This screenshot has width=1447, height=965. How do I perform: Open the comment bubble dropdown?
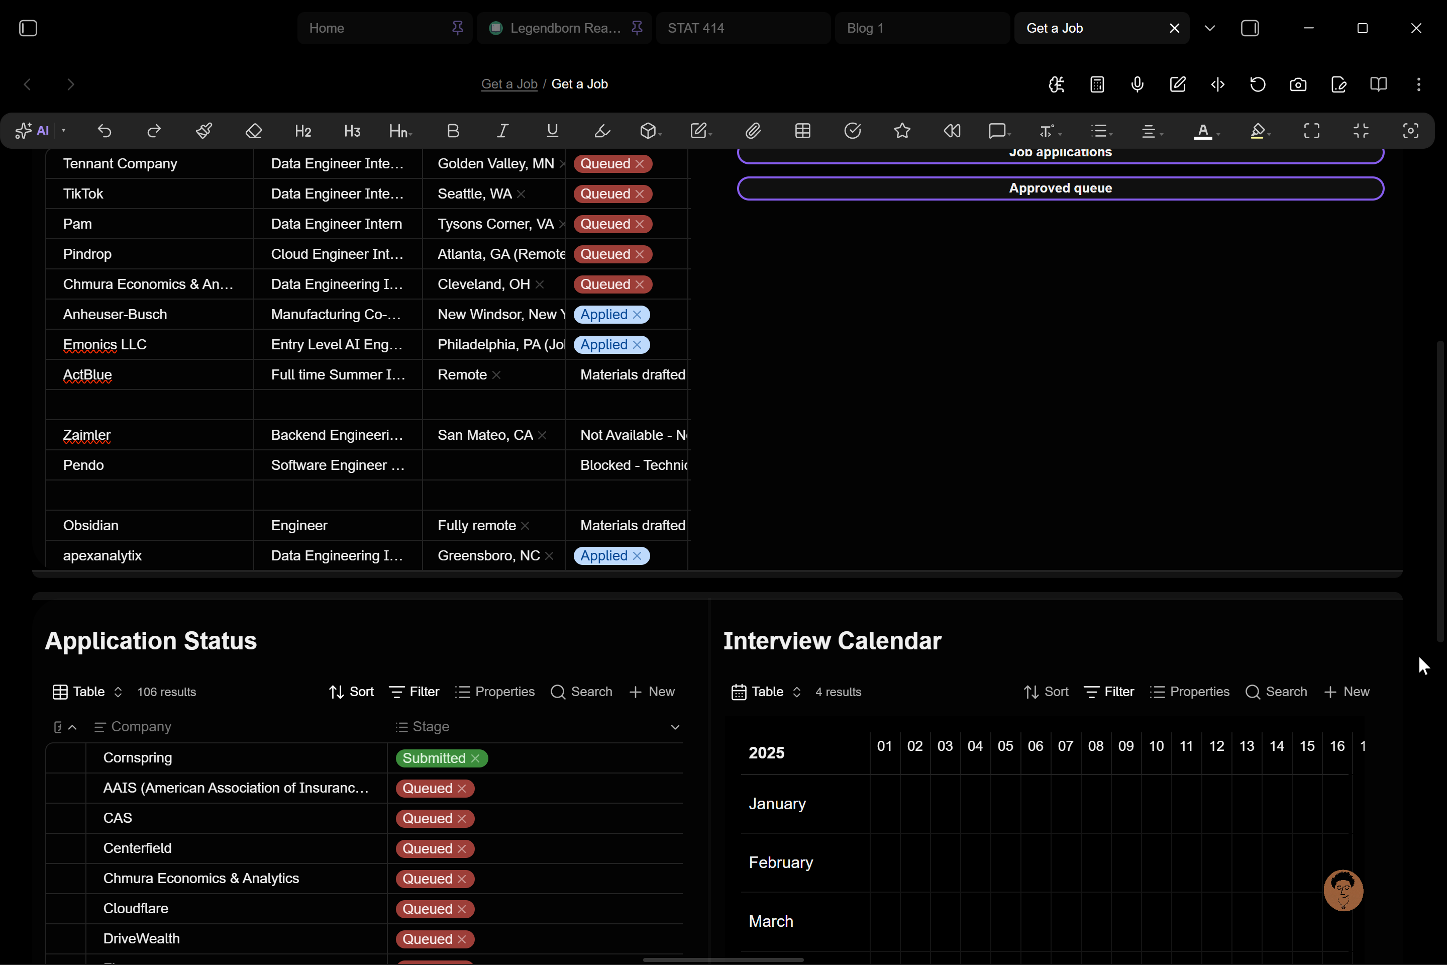(x=1000, y=131)
